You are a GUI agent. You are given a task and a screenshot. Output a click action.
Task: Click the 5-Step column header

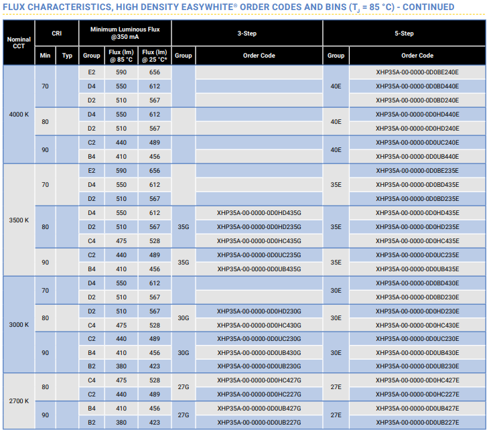404,33
